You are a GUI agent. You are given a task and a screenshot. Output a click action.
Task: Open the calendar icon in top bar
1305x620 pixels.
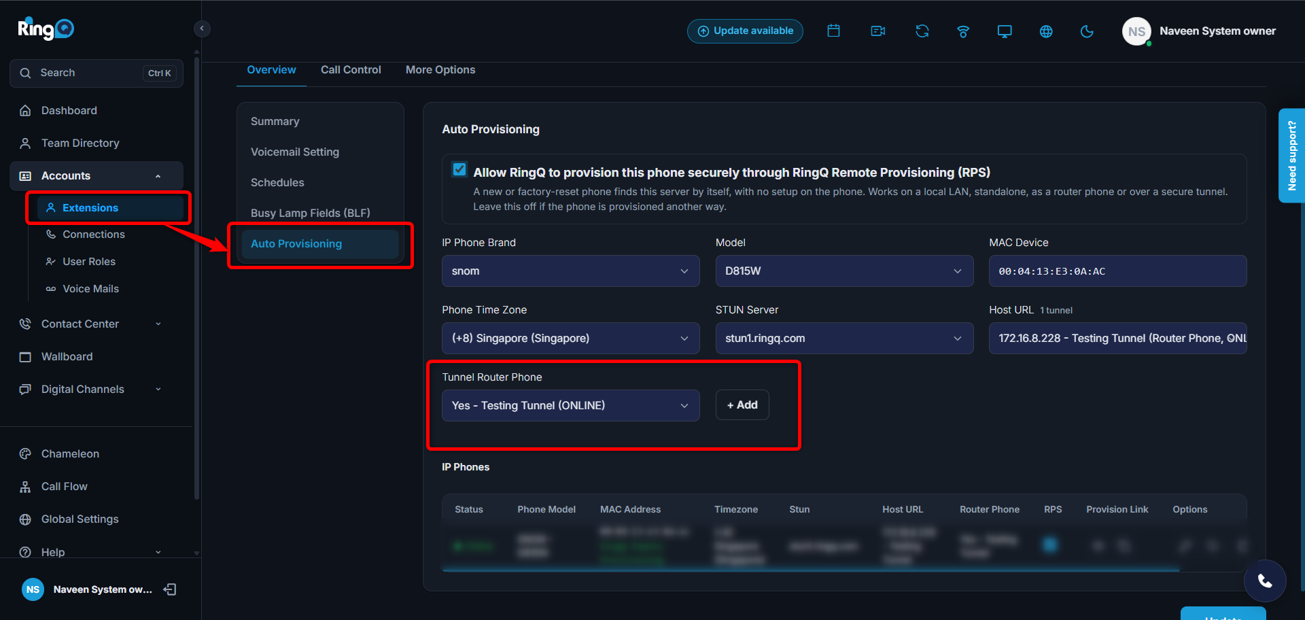click(834, 31)
